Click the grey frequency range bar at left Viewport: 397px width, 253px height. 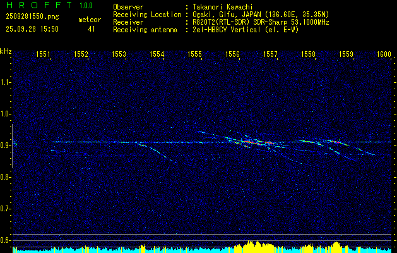coord(12,146)
